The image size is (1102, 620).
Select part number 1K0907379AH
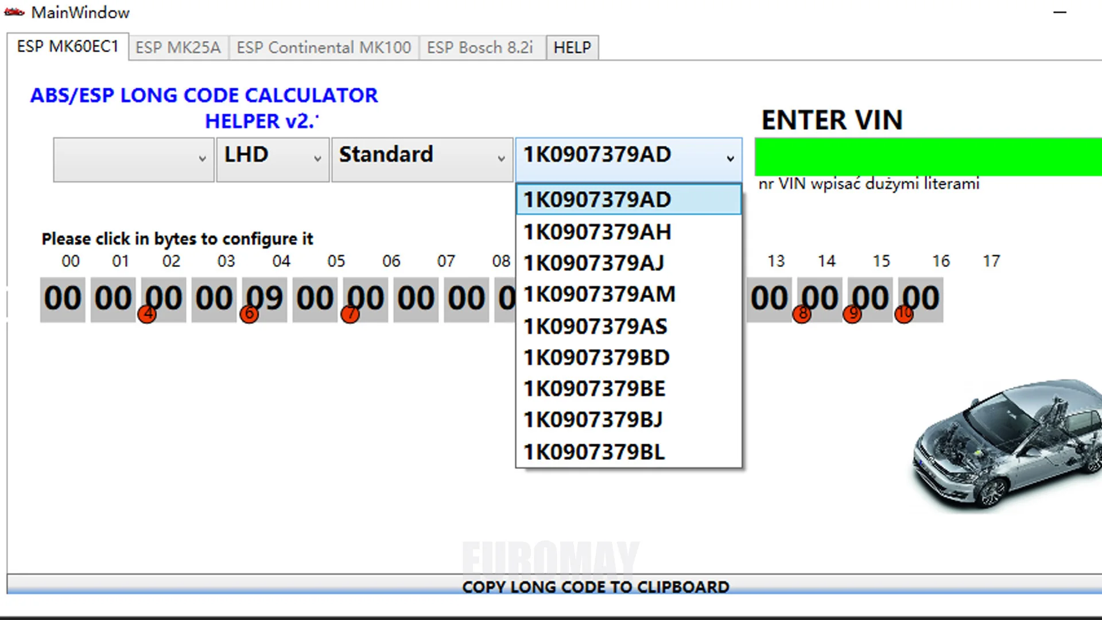[x=628, y=232]
